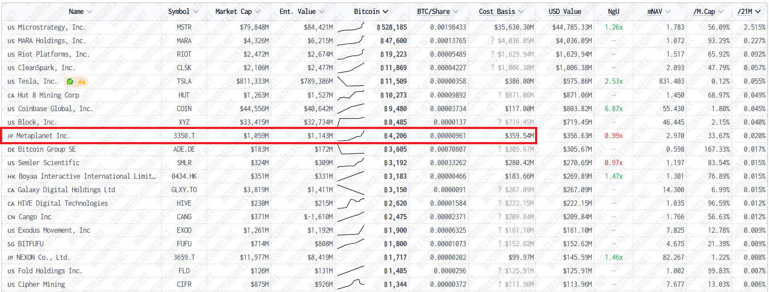
Task: Sort by mNAV column header
Action: click(659, 12)
